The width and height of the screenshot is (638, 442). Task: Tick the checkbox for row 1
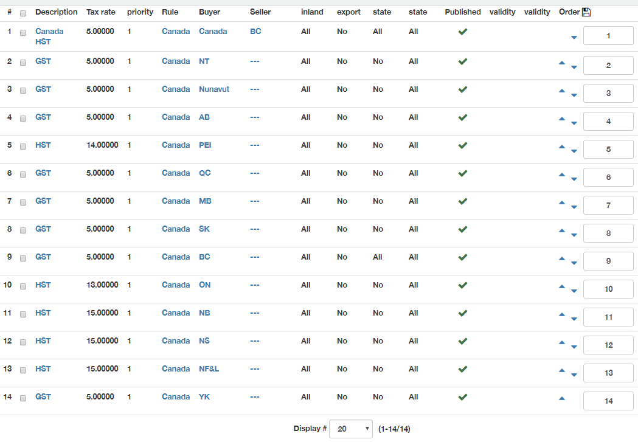click(23, 33)
